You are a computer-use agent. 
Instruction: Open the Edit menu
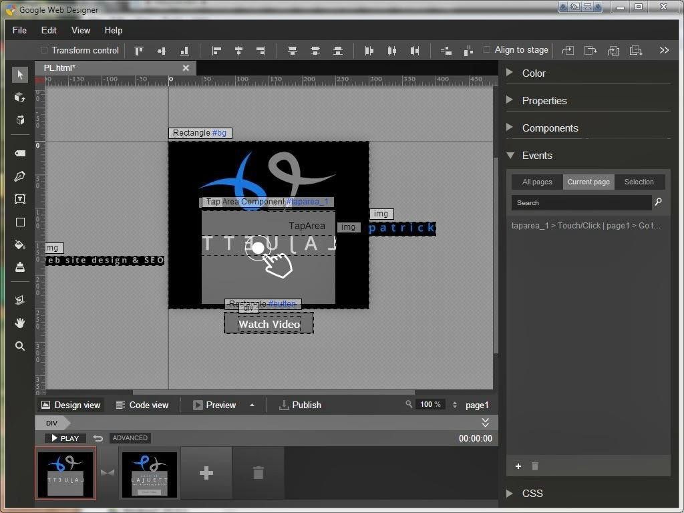(x=48, y=30)
